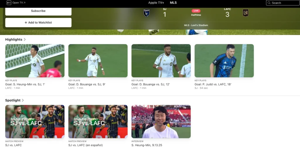Viewport: 300px width, 151px height.
Task: Open the English Match Preview thumbnail
Action: [x=35, y=122]
